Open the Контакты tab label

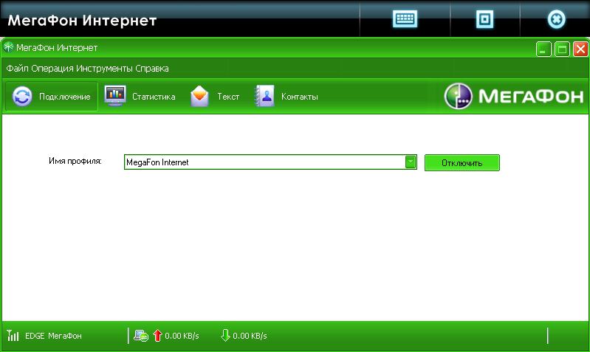pyautogui.click(x=300, y=97)
